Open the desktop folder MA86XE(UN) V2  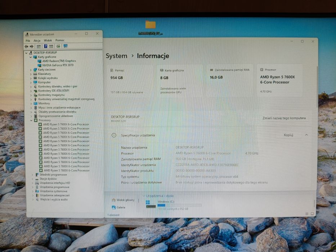pos(151,27)
